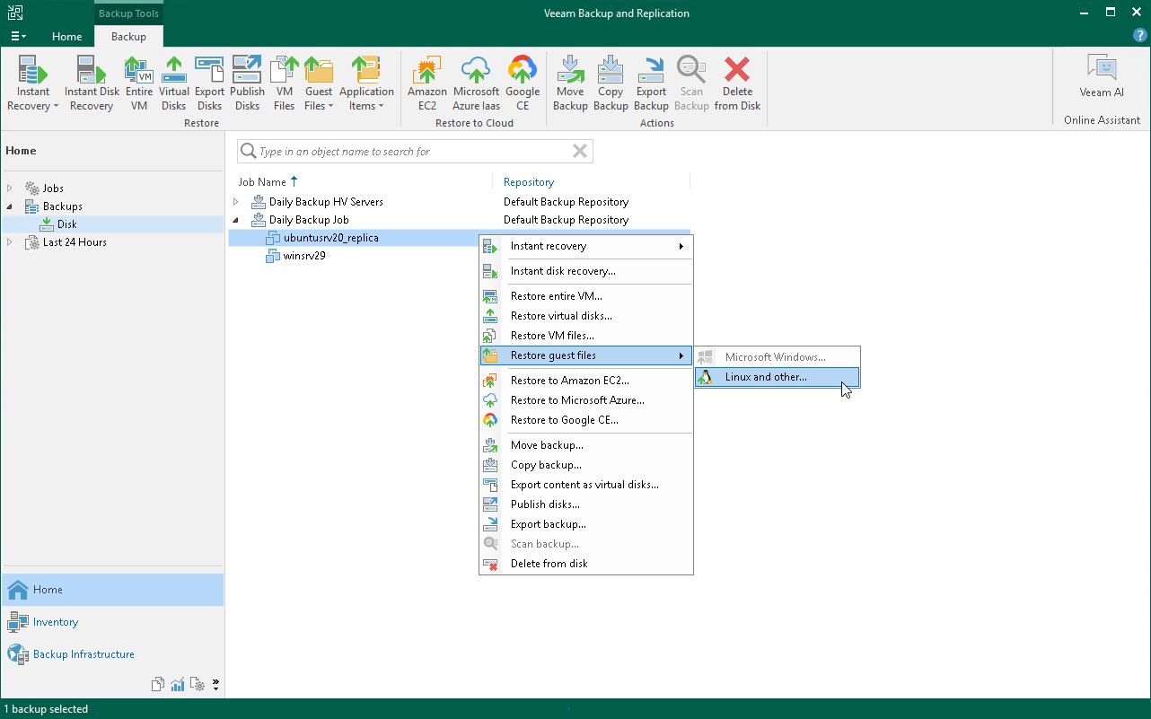Click the Export Disks ribbon icon
The height and width of the screenshot is (719, 1151).
click(210, 83)
